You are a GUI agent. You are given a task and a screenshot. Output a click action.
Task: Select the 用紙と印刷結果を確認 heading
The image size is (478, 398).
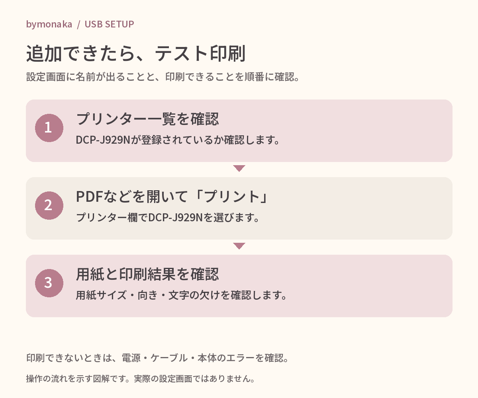point(147,274)
